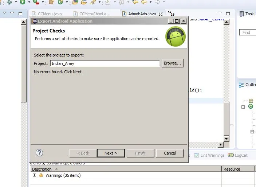This screenshot has width=256, height=187.
Task: Click the Find field in Task List
Action: click(x=248, y=32)
